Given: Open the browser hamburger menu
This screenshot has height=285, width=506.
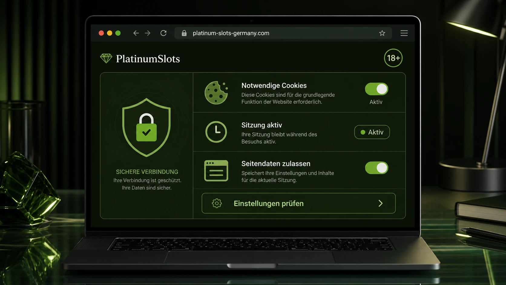Looking at the screenshot, I should 404,33.
